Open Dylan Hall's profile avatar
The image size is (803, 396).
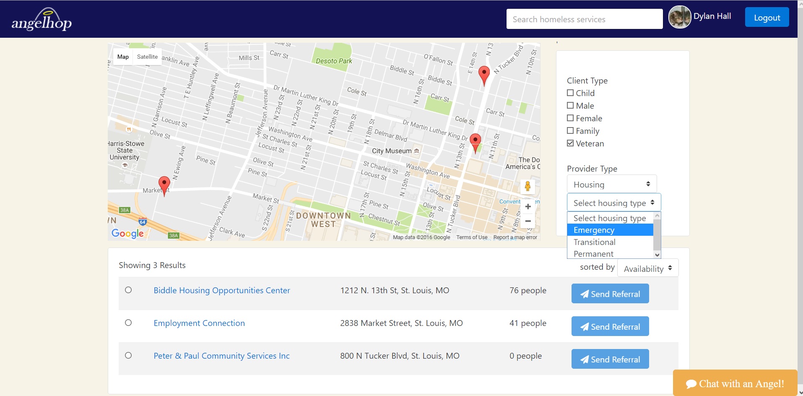point(679,17)
